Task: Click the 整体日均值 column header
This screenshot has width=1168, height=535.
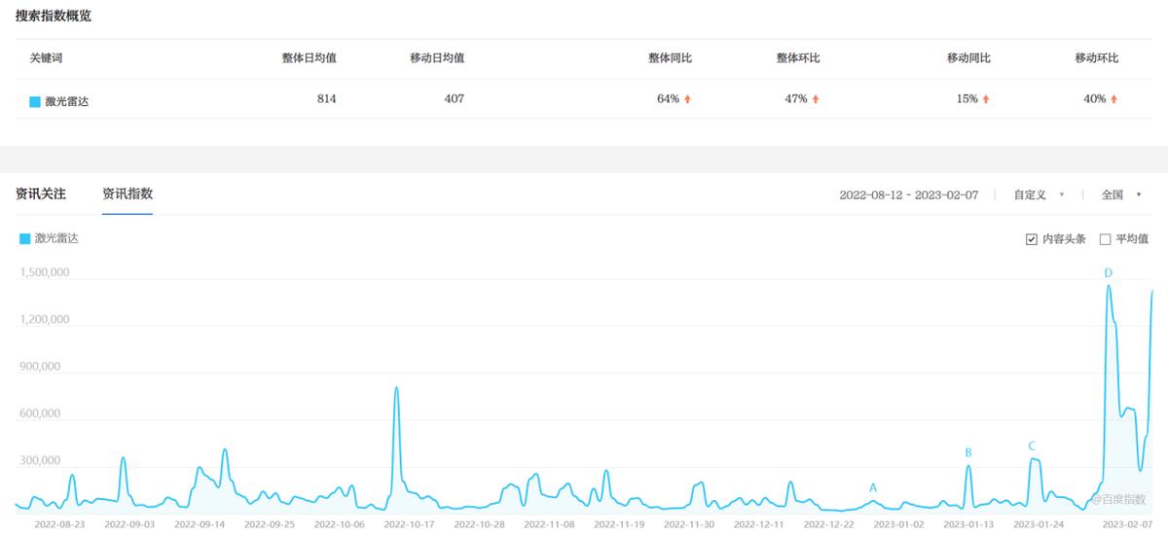Action: coord(310,58)
